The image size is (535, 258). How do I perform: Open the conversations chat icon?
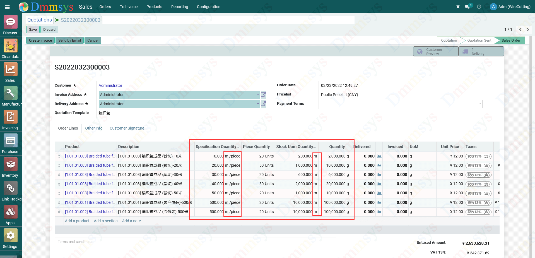pos(467,7)
